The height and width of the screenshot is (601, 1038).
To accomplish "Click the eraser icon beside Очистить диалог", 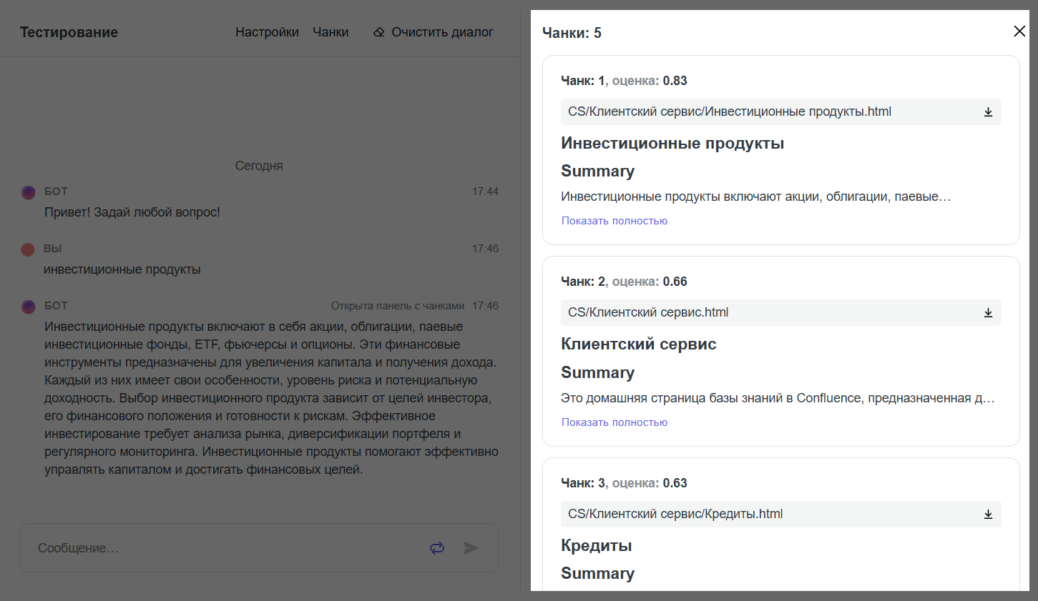I will coord(379,32).
